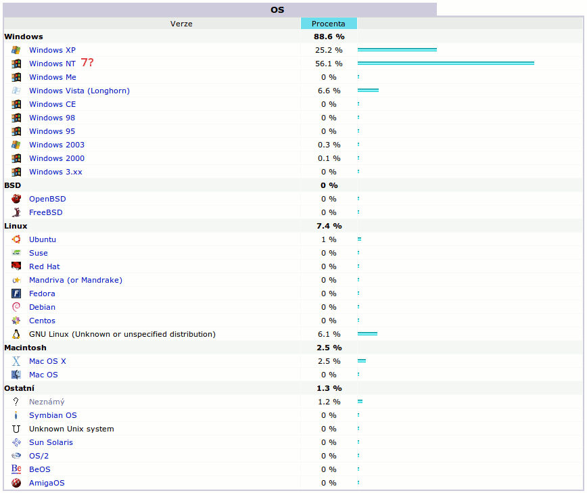Click the Windows XP percentage bar
The height and width of the screenshot is (493, 587).
tap(397, 50)
